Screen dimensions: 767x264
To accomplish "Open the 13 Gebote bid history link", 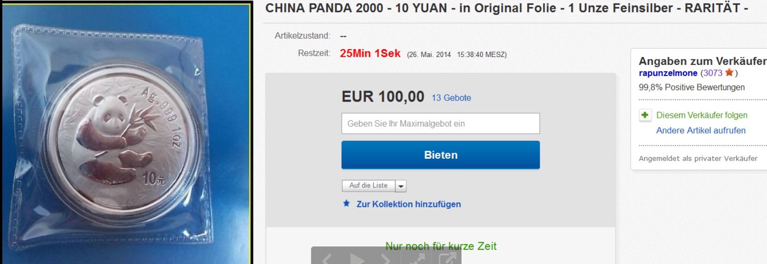I will click(451, 98).
